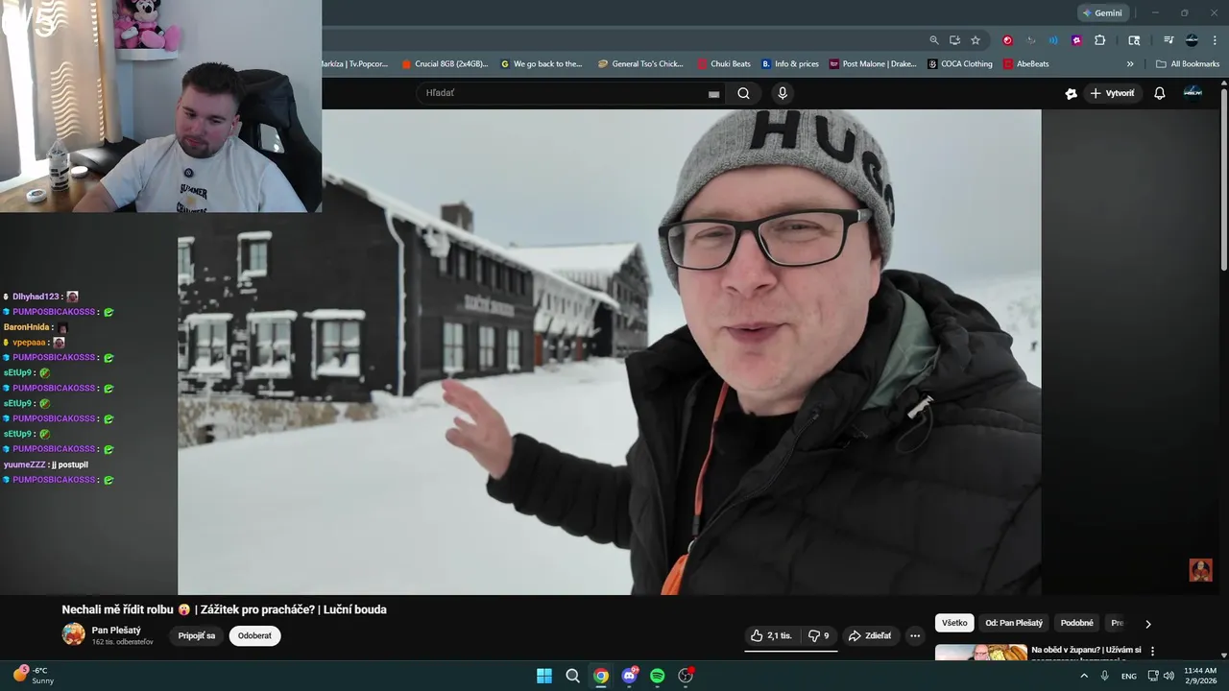Open Chrome's three-dot menu

click(x=1215, y=40)
